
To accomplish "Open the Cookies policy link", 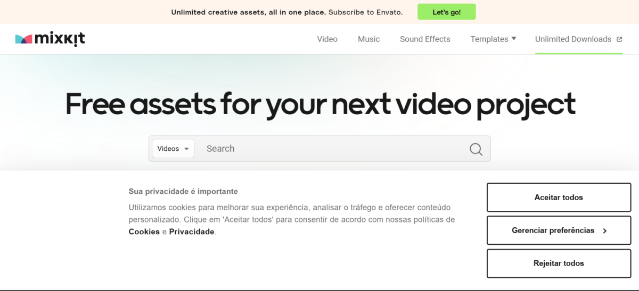I will pyautogui.click(x=144, y=232).
